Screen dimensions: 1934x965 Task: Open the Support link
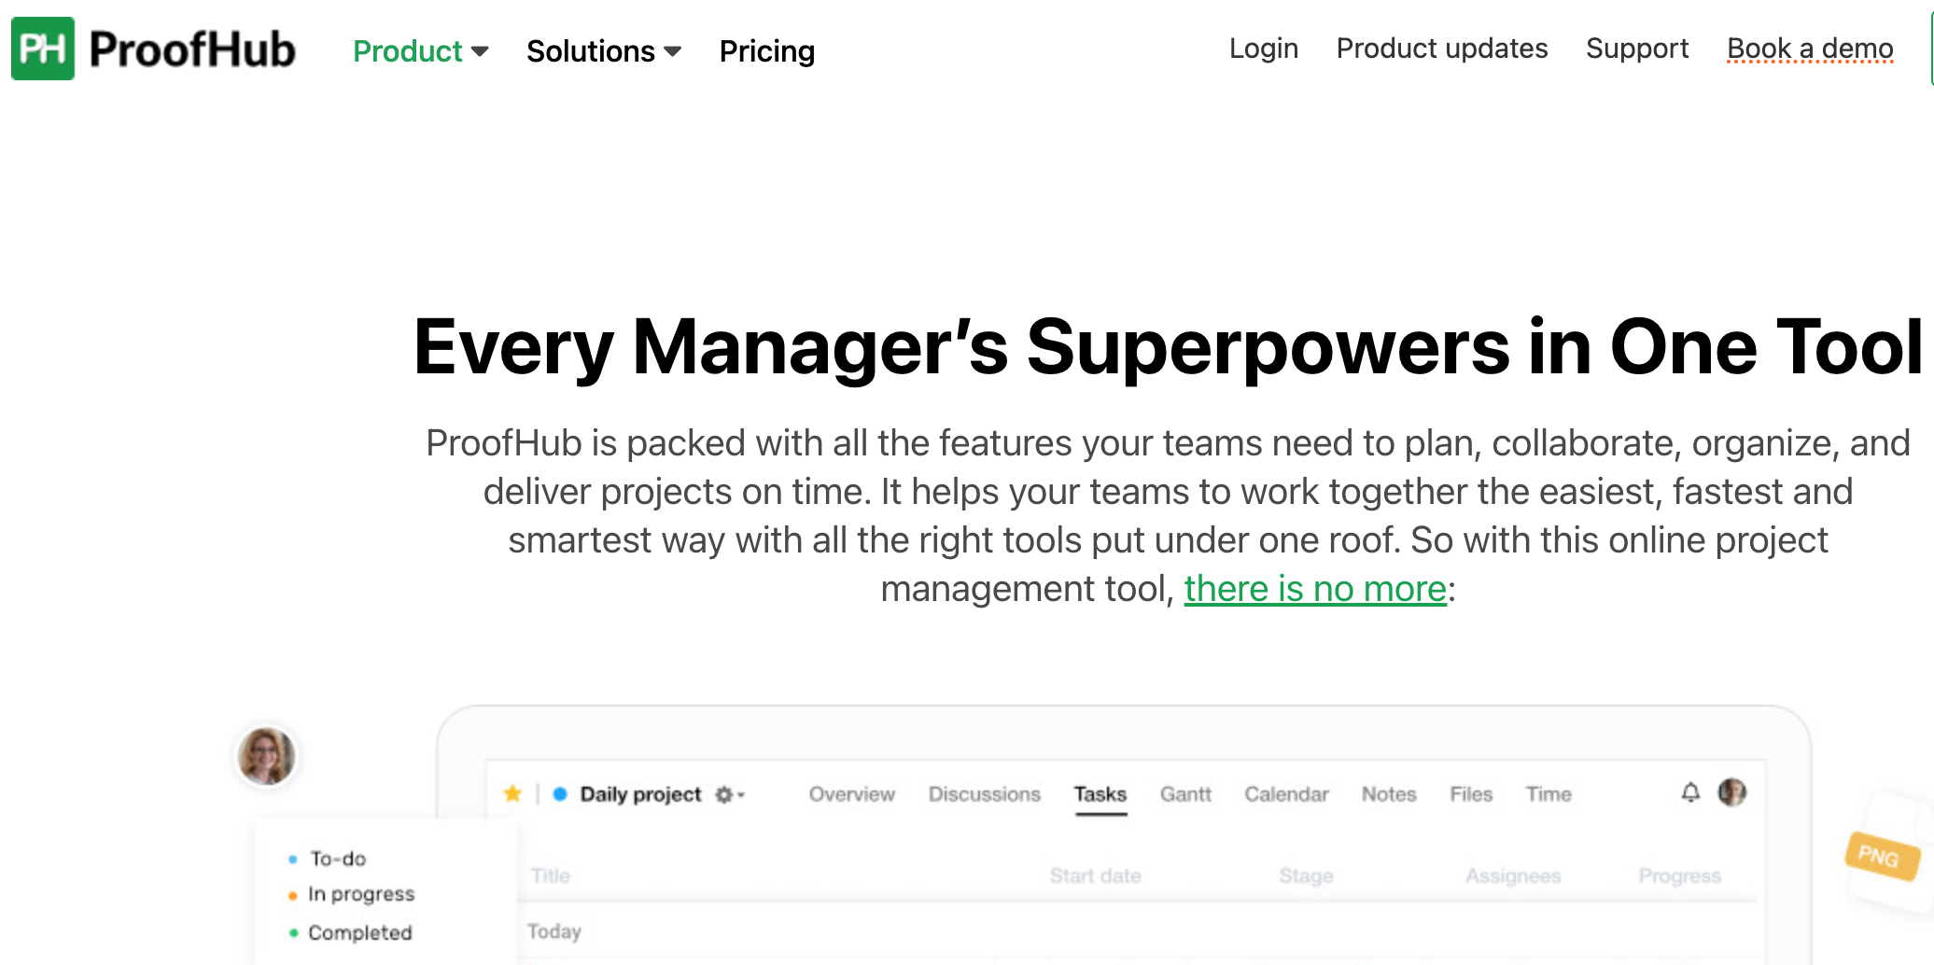(1636, 49)
